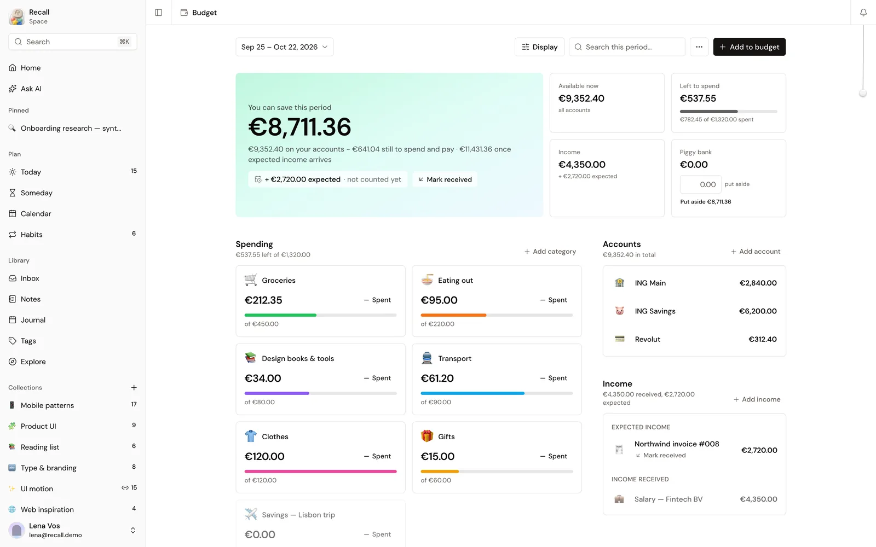The height and width of the screenshot is (547, 876).
Task: Open Calendar in sidebar
Action: click(x=73, y=213)
